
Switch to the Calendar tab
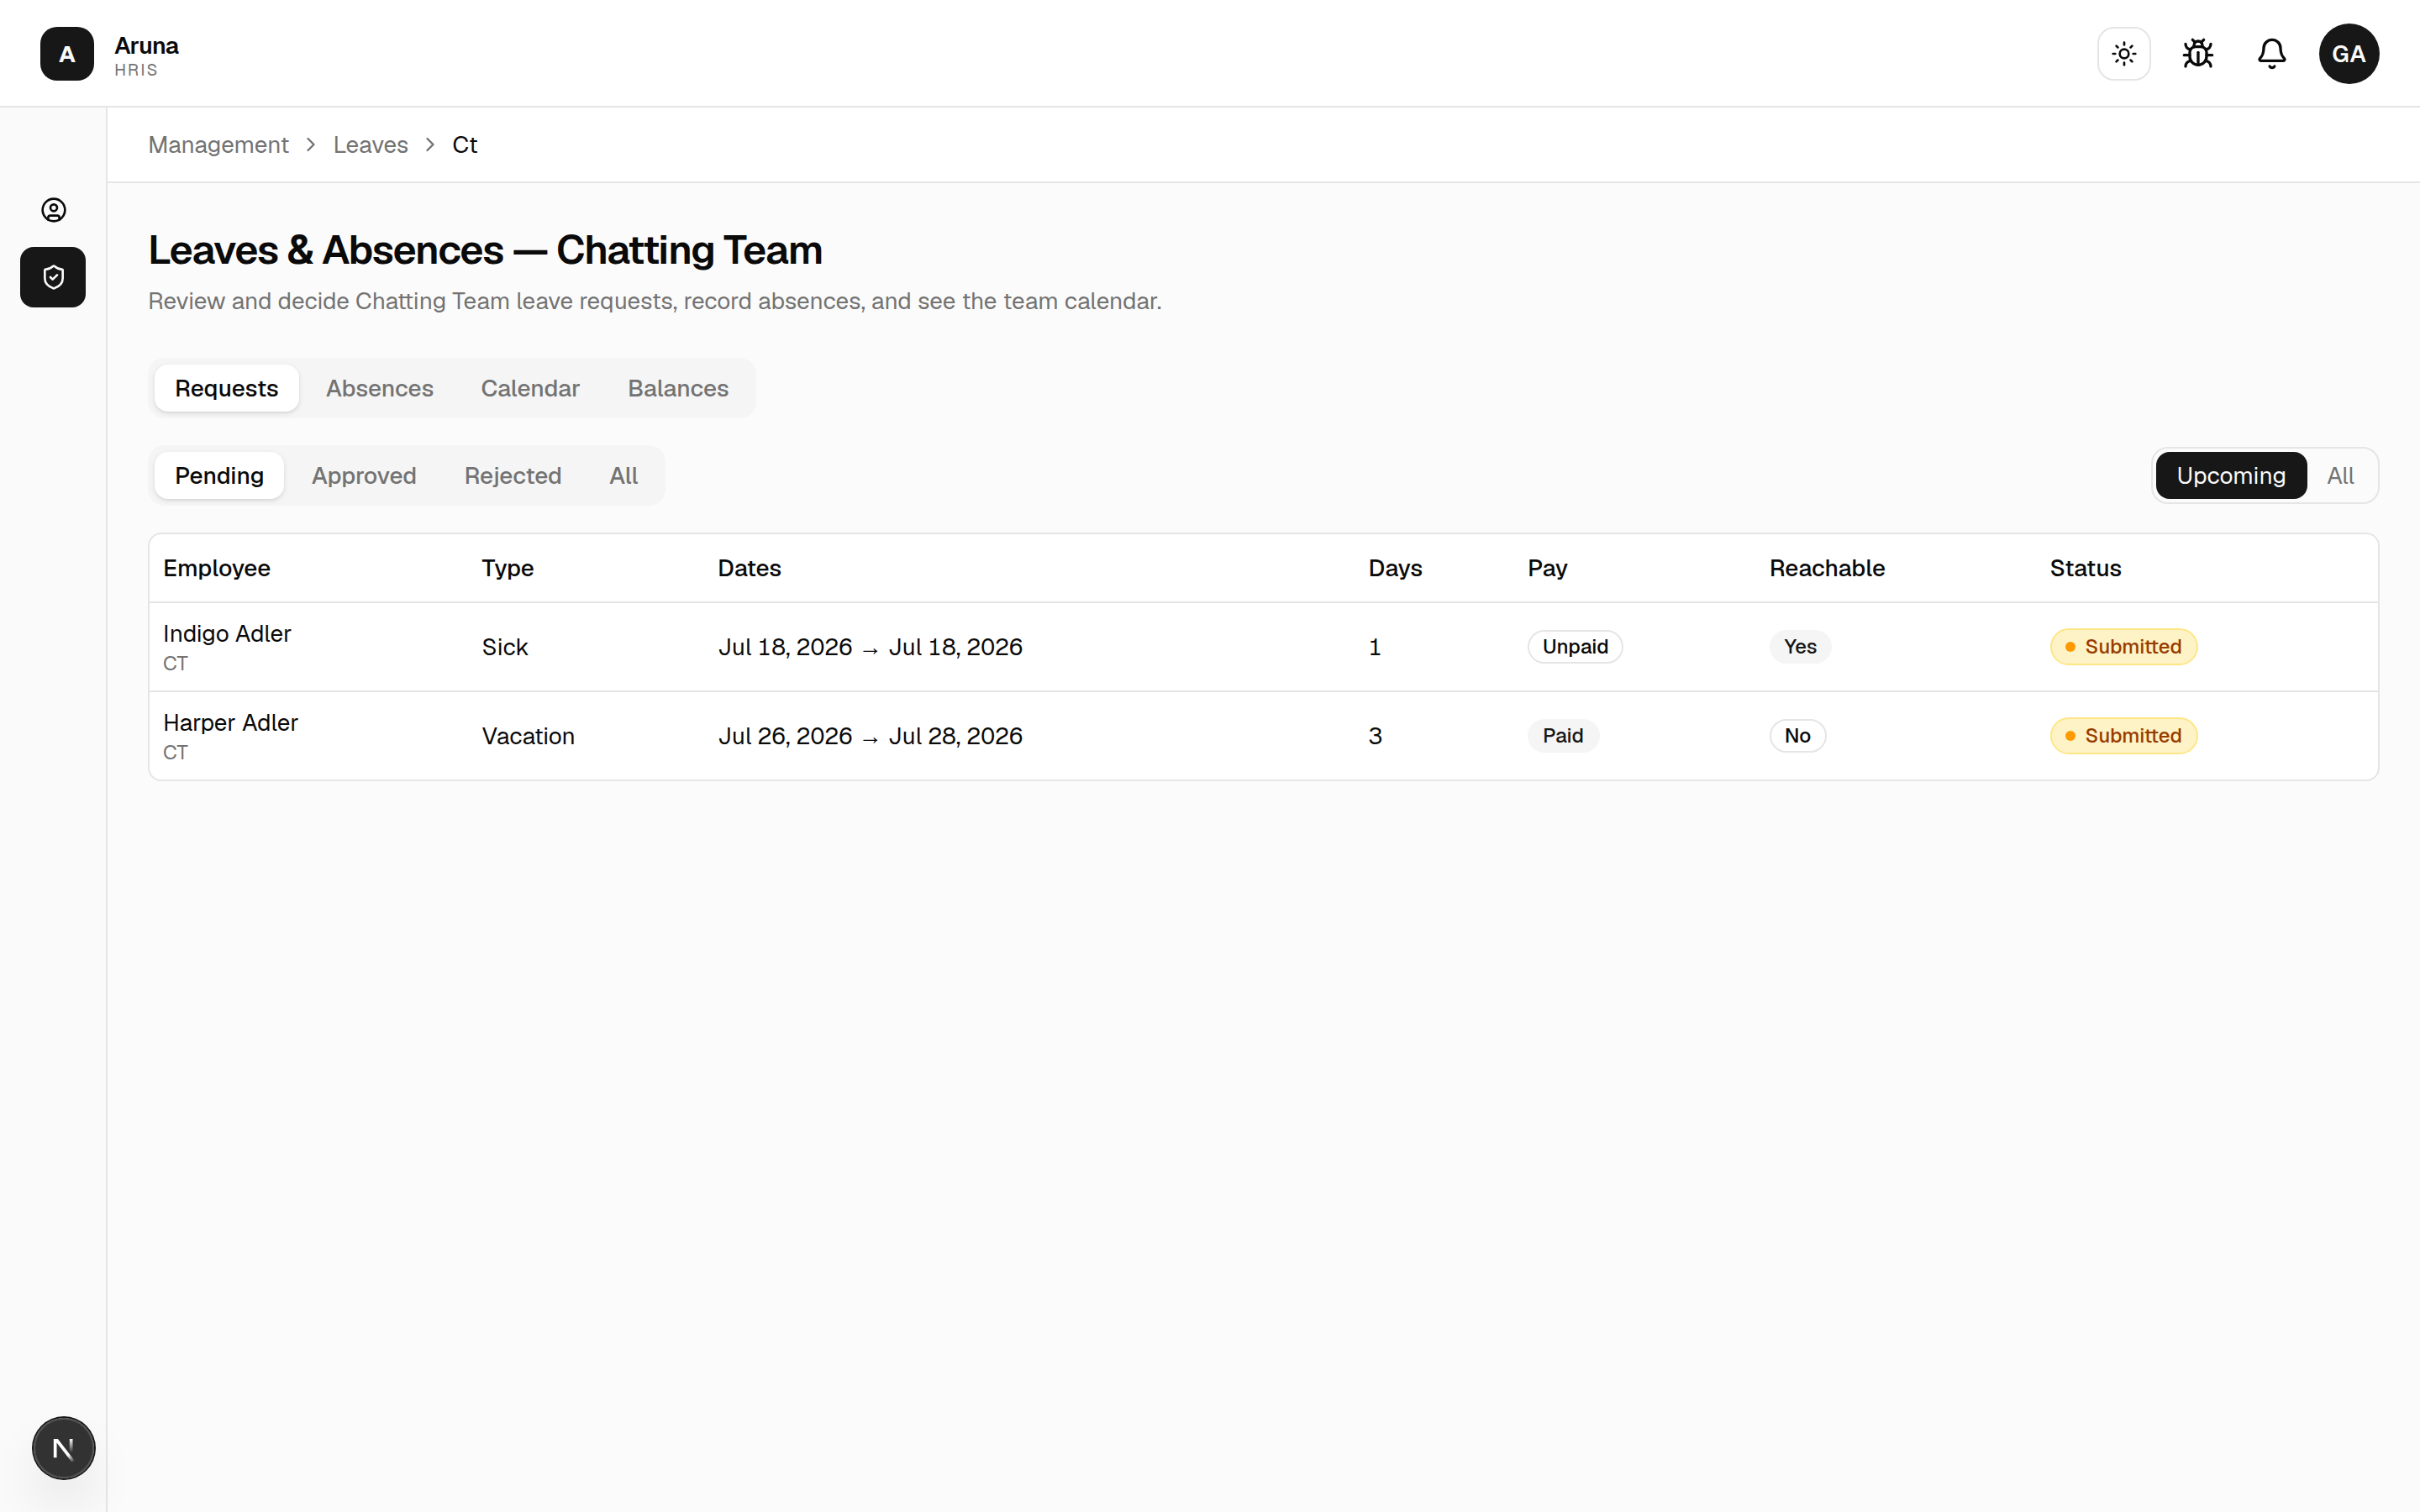click(x=530, y=388)
